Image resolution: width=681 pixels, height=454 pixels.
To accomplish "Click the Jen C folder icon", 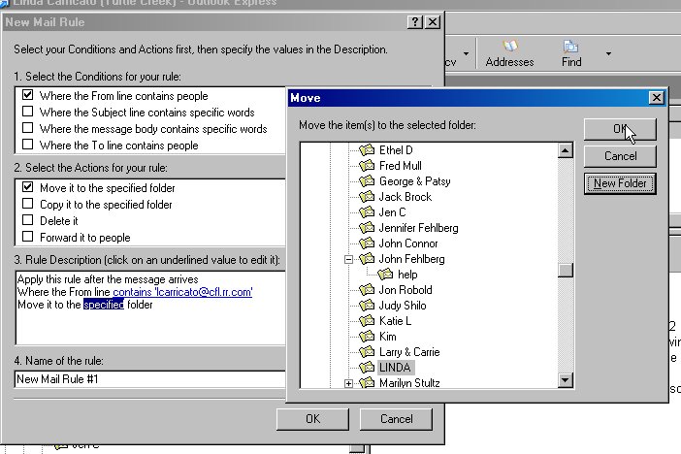I will click(367, 212).
